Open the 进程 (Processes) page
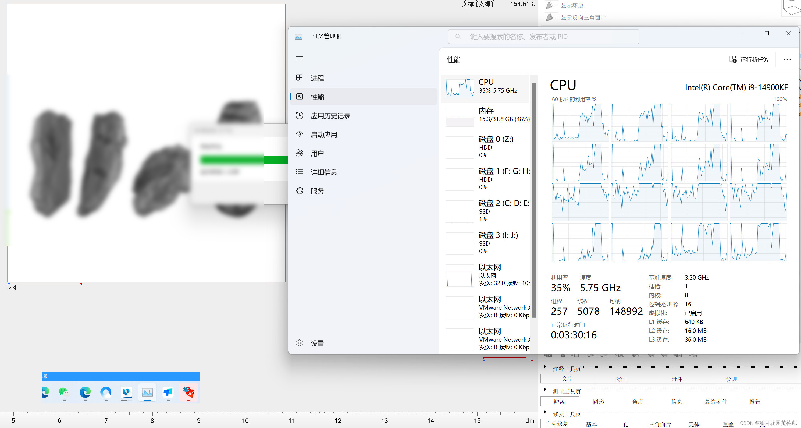 pos(317,78)
